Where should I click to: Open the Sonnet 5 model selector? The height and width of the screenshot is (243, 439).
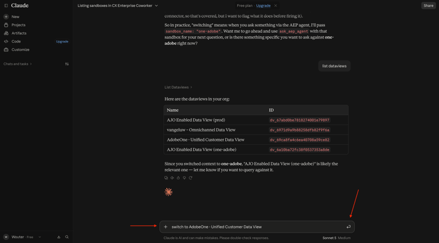tap(336, 238)
